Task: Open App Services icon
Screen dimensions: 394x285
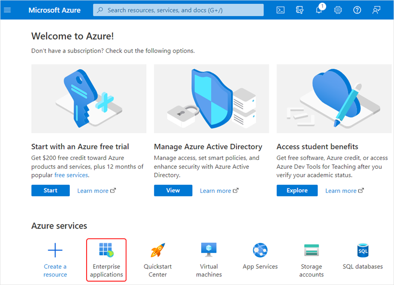Action: pyautogui.click(x=260, y=251)
